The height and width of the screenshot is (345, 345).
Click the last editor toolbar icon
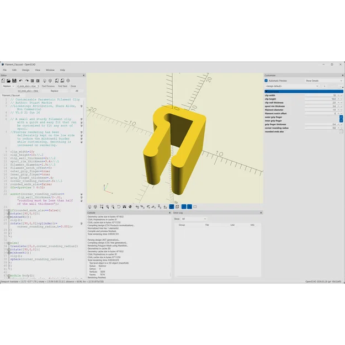click(68, 81)
